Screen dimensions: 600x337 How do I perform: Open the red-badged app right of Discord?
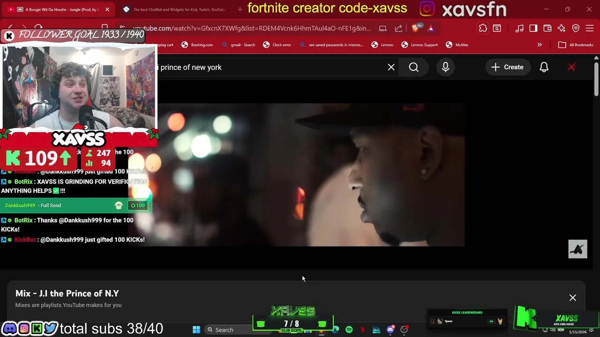[x=404, y=330]
